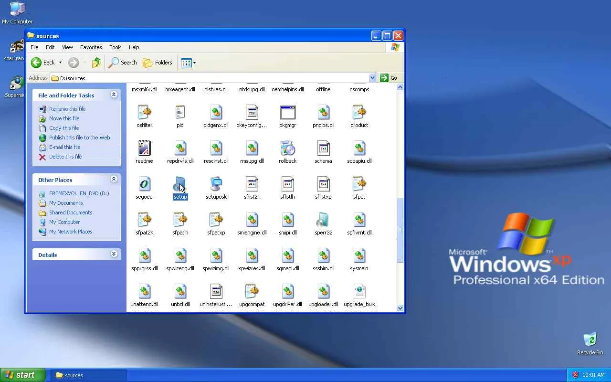Click Rename this file link
This screenshot has width=611, height=382.
point(67,109)
